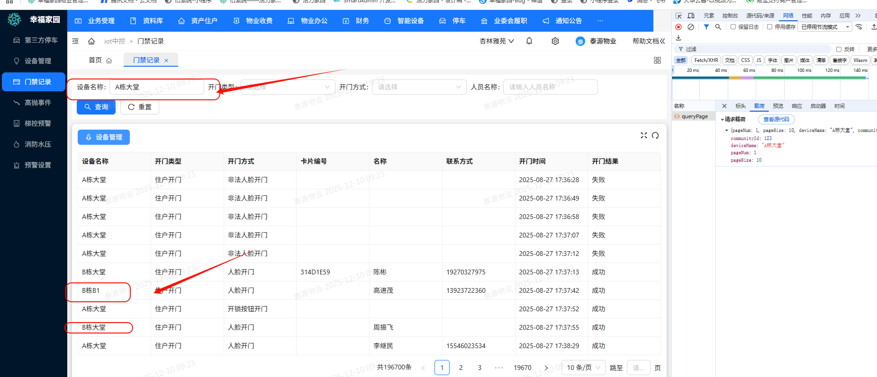Expand the 10 条/页 page size selector

point(583,368)
